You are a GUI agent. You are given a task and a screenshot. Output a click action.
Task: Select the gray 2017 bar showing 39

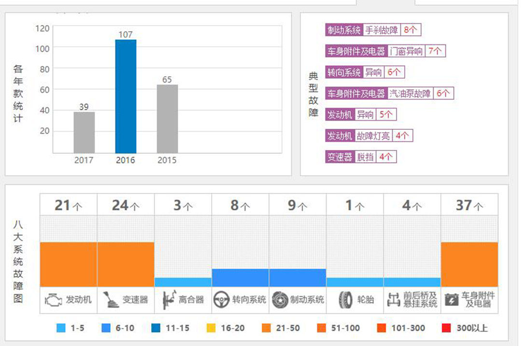tap(84, 132)
